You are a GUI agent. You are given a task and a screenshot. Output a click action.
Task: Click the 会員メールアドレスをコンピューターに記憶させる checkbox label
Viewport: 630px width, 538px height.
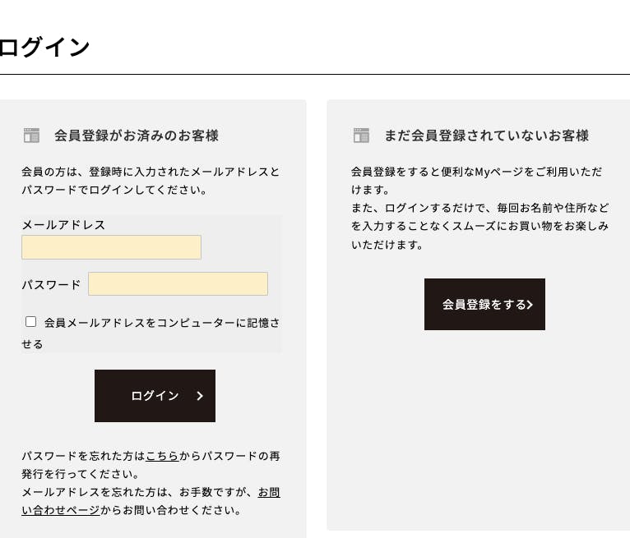[x=161, y=324]
